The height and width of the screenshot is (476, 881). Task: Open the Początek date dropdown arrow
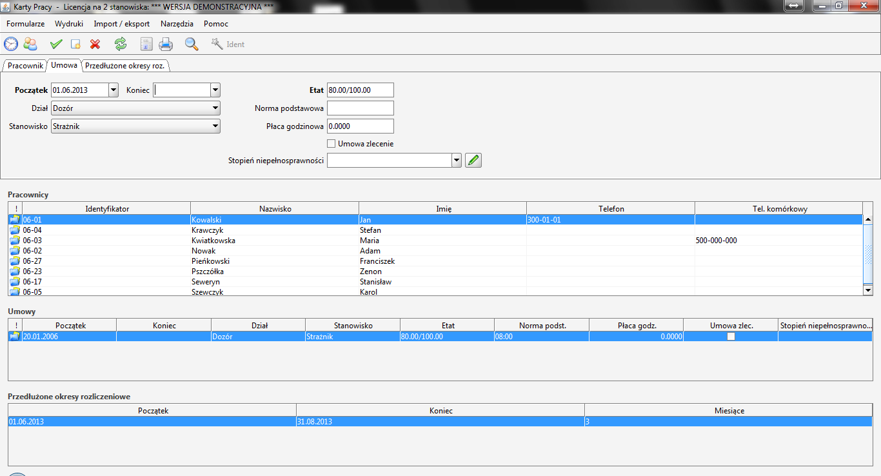pyautogui.click(x=114, y=90)
